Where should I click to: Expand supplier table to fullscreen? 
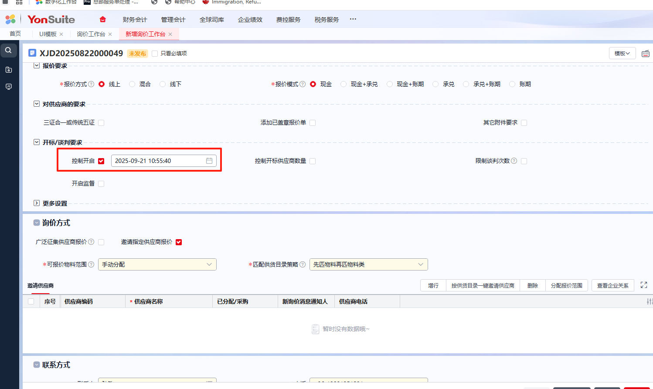coord(643,285)
